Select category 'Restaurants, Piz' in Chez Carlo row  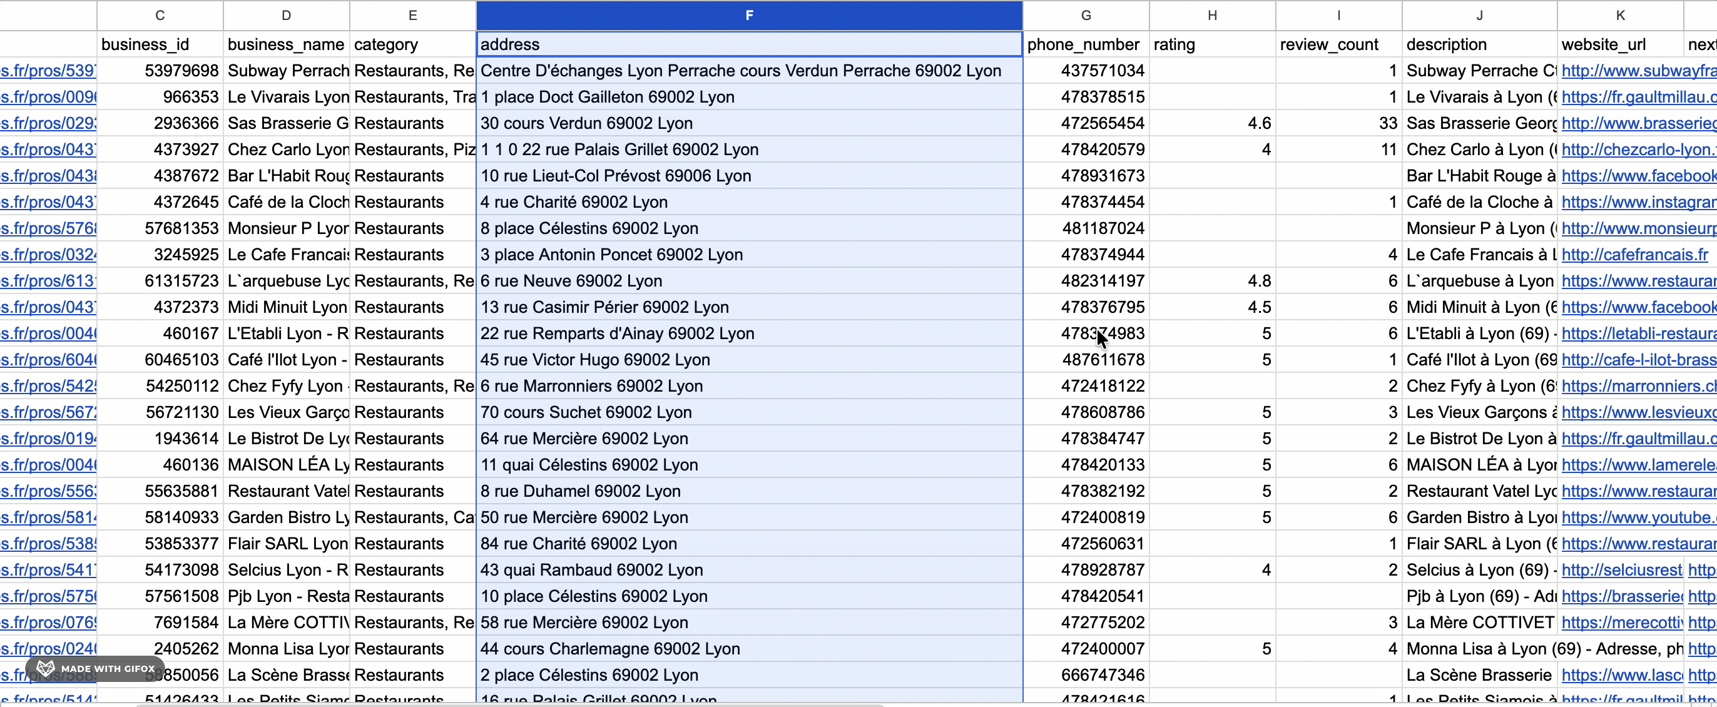(412, 150)
